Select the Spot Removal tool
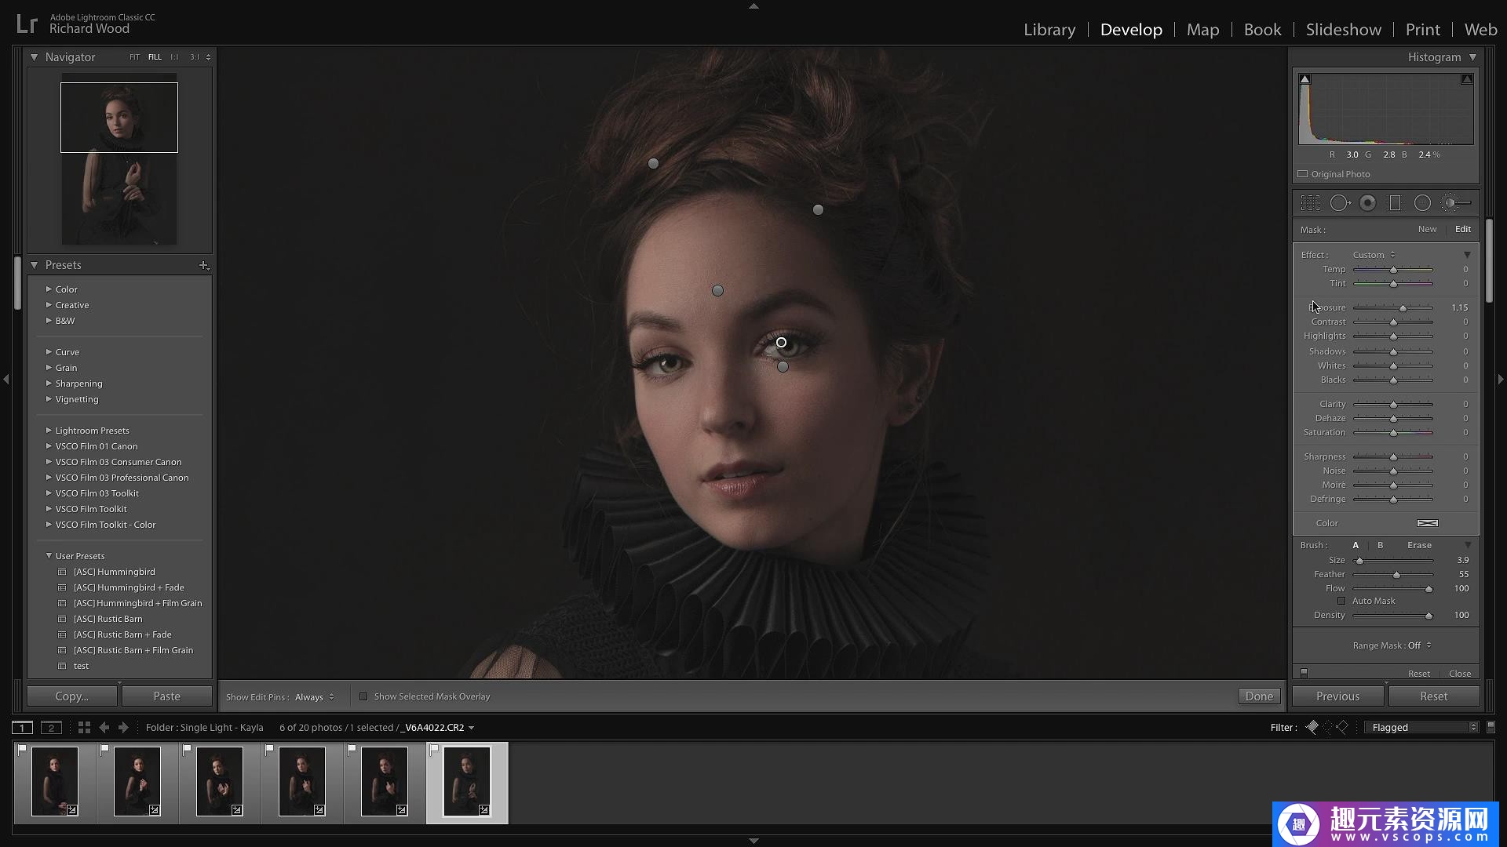Screen dimensions: 1507x847 pyautogui.click(x=1340, y=203)
